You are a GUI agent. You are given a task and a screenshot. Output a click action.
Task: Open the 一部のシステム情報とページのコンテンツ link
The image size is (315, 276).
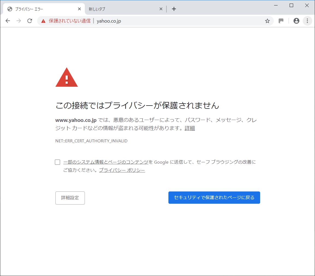106,162
